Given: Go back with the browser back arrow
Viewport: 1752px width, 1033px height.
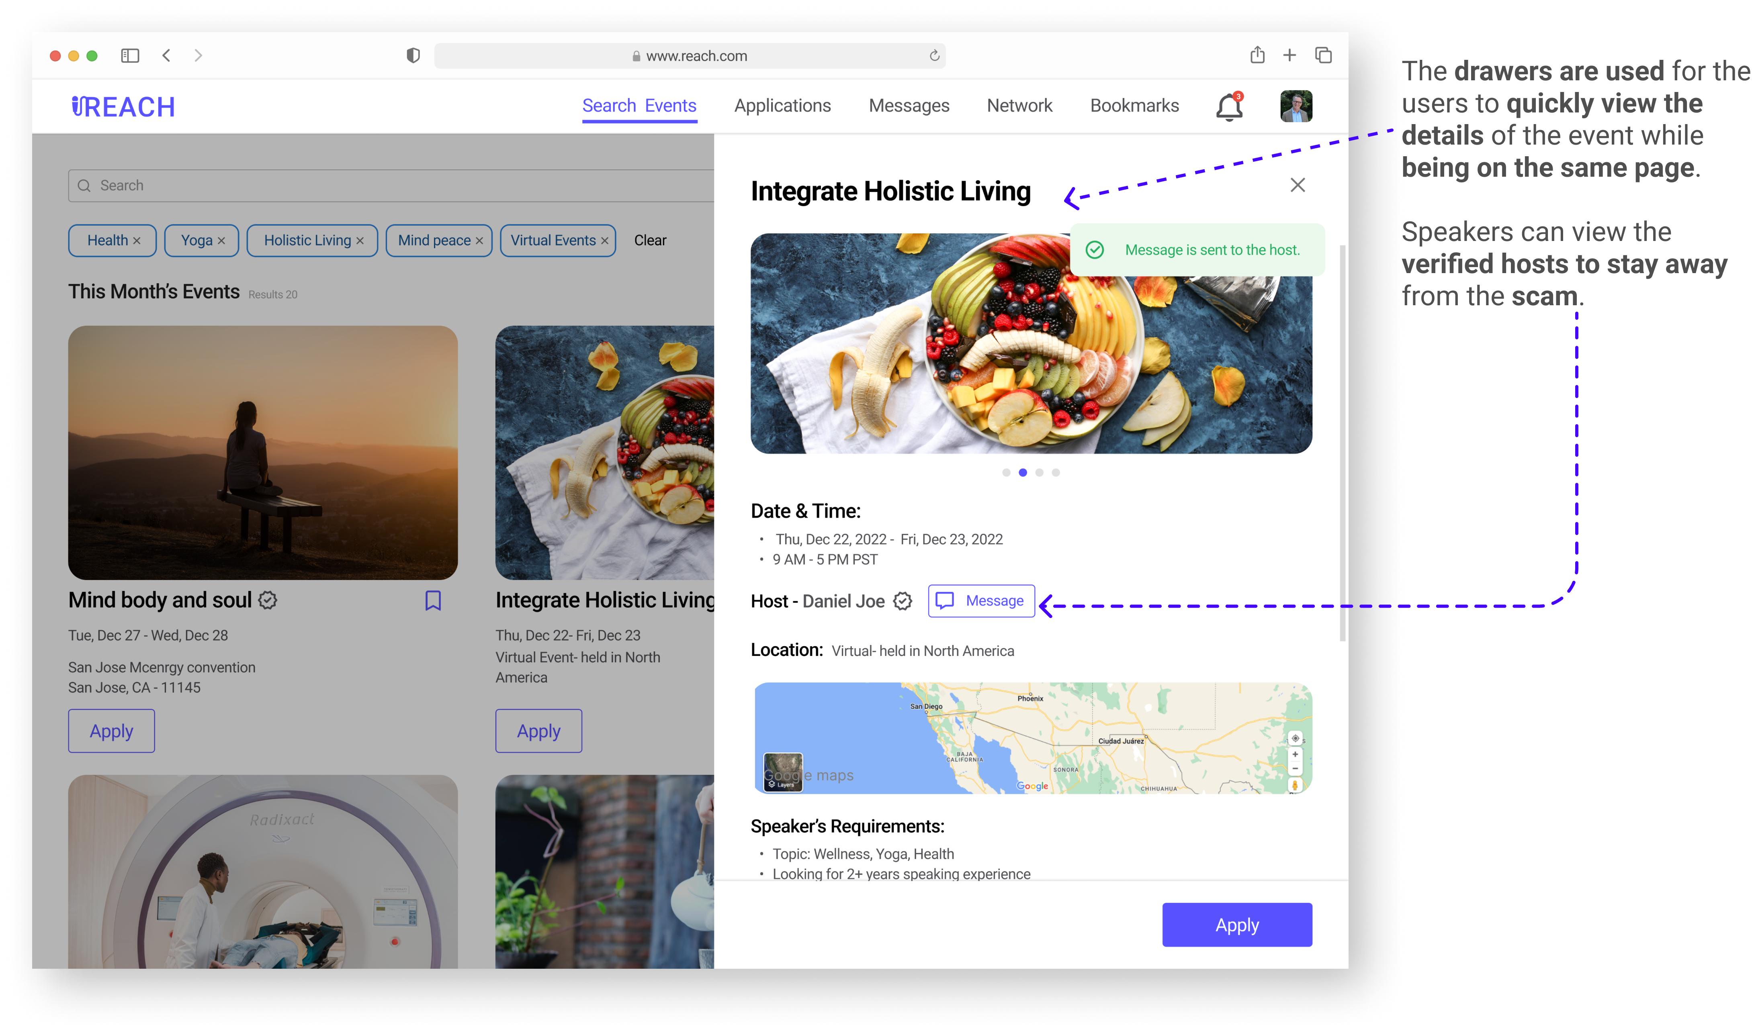Looking at the screenshot, I should (166, 55).
